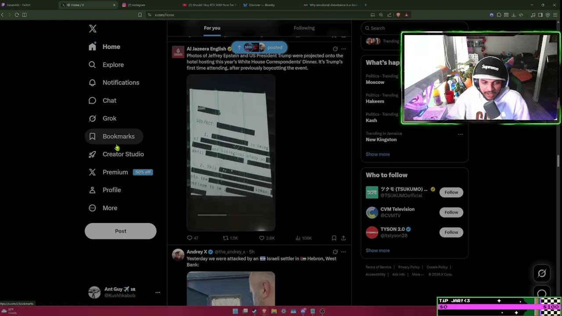Open more options on Andrey X post
The width and height of the screenshot is (562, 316).
pyautogui.click(x=343, y=252)
